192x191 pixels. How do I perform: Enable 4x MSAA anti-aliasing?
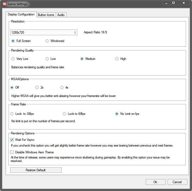coord(62,88)
